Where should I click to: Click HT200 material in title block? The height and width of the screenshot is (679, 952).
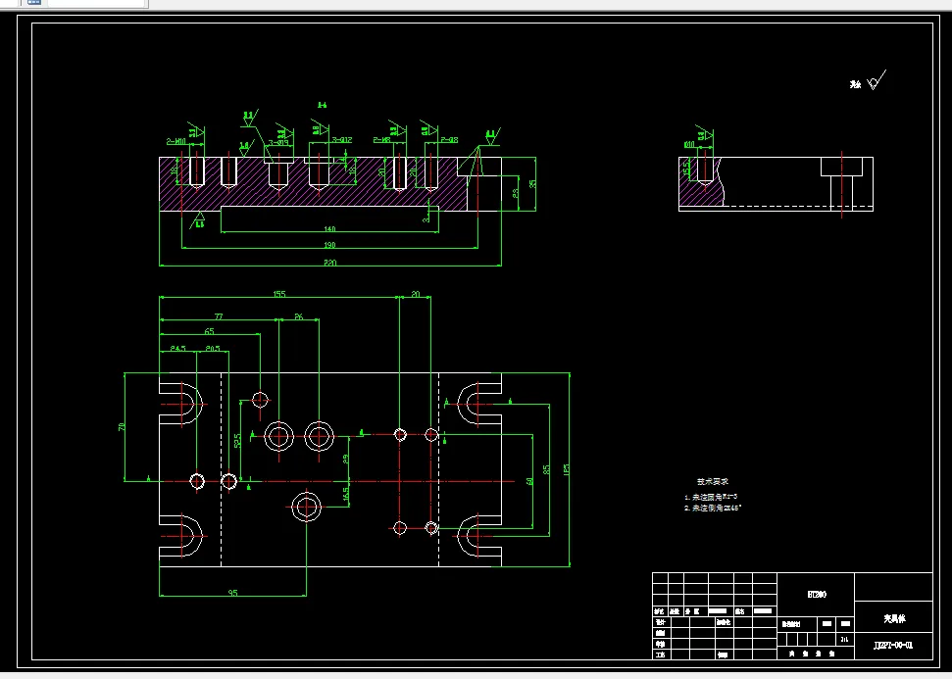(x=817, y=594)
